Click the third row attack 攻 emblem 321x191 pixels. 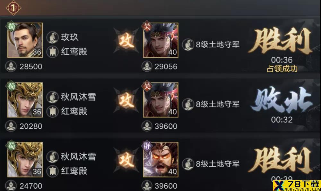click(126, 160)
